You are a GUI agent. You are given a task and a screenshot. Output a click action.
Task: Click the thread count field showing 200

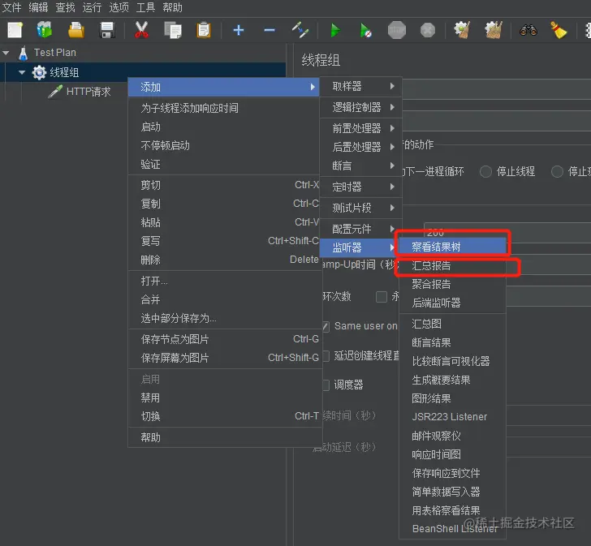[507, 231]
